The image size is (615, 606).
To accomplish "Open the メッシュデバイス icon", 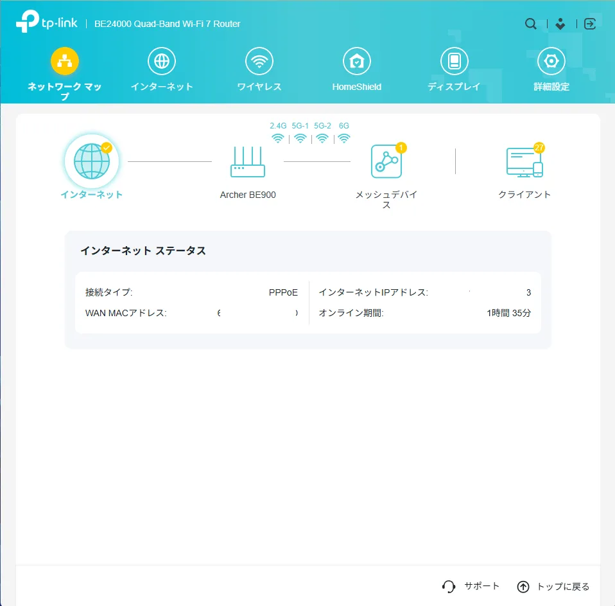I will pos(386,161).
